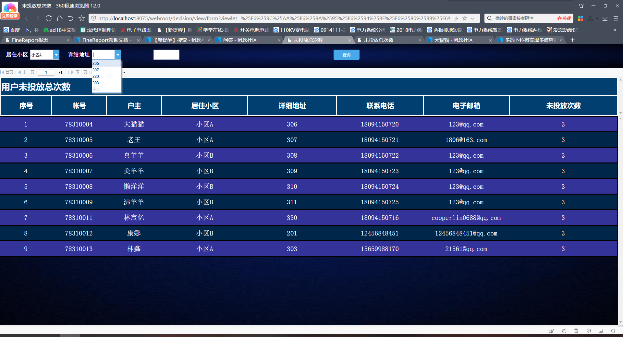Go to 下一页 next page
The image size is (623, 337).
coord(79,72)
